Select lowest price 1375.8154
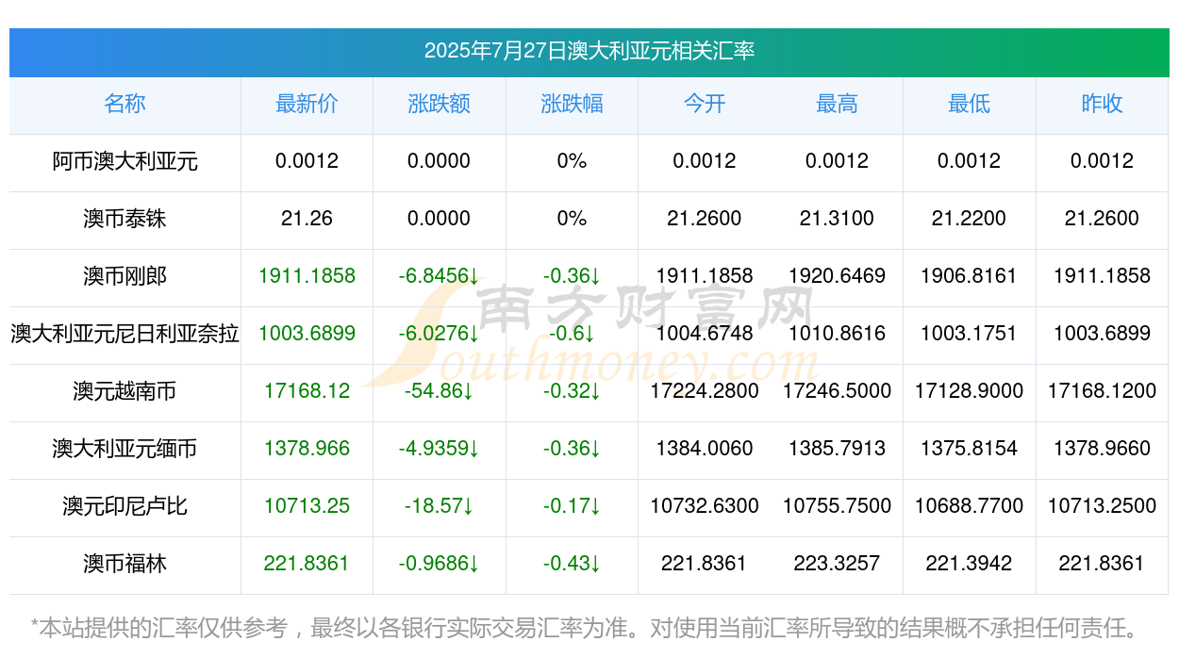This screenshot has height=658, width=1179. coord(969,449)
